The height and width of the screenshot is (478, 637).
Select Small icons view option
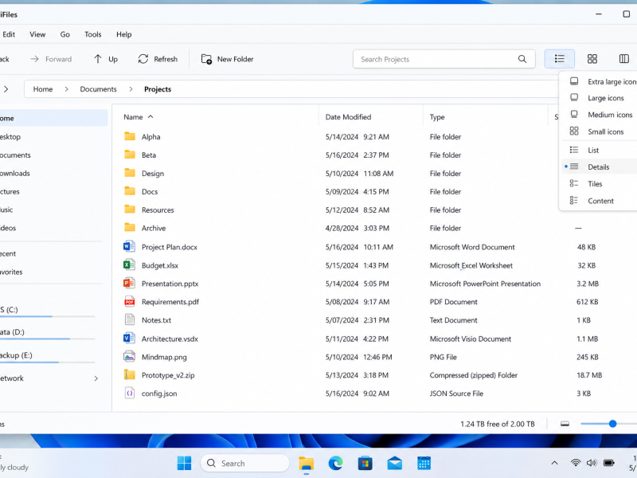coord(605,131)
